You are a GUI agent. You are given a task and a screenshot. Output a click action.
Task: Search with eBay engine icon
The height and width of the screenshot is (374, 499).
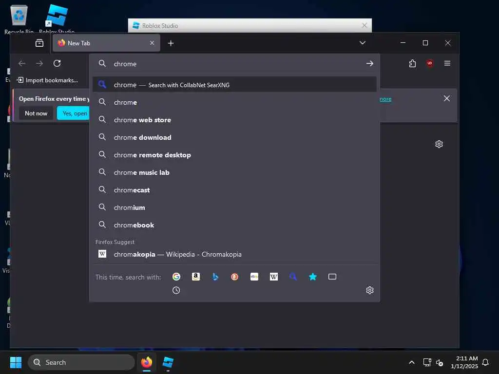(x=254, y=277)
